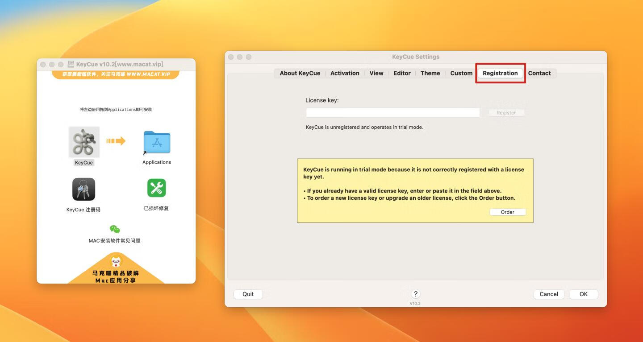Select the Theme tab
Image resolution: width=643 pixels, height=342 pixels.
[430, 73]
